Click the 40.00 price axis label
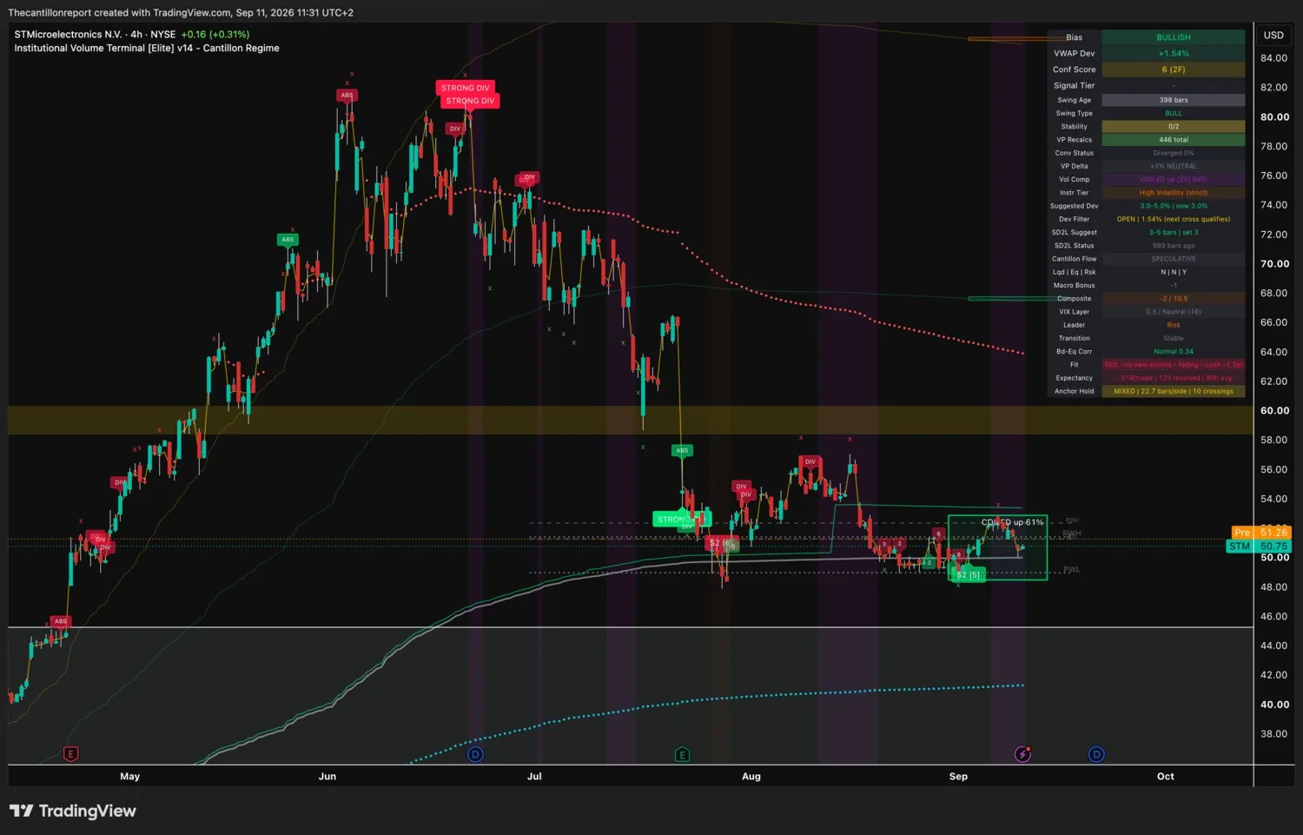 coord(1274,705)
